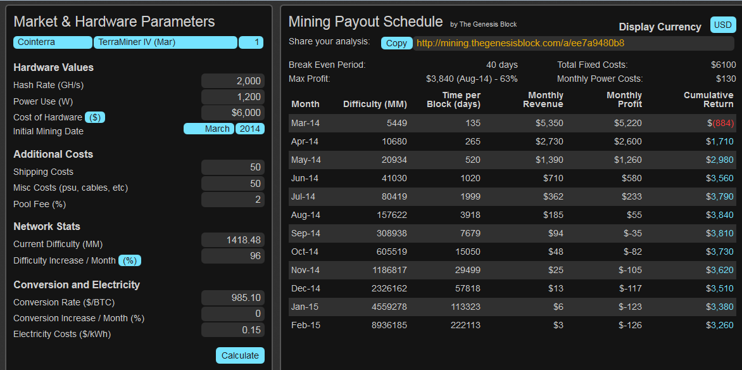742x370 pixels.
Task: Copy the analysis share link
Action: [396, 43]
